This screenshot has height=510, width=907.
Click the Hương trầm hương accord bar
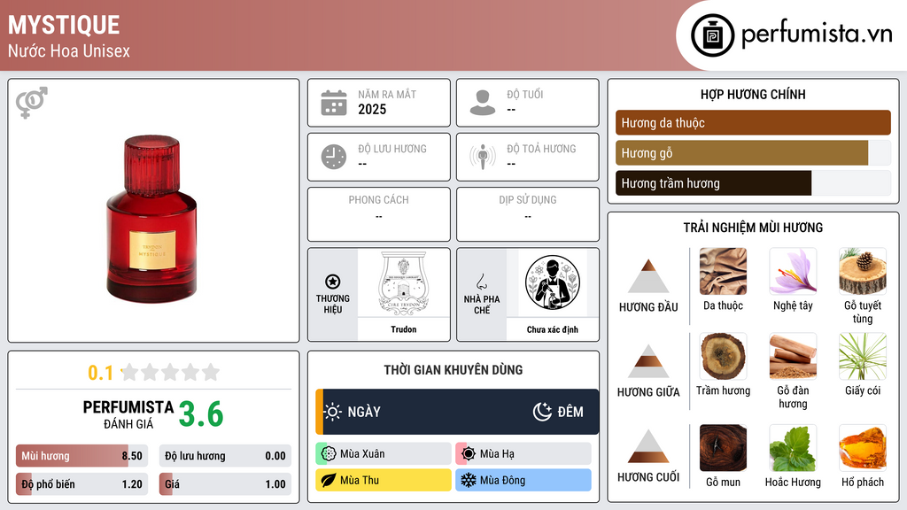click(753, 182)
